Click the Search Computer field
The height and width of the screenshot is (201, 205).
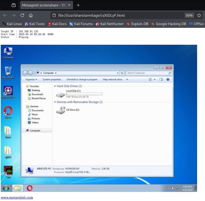point(149,73)
